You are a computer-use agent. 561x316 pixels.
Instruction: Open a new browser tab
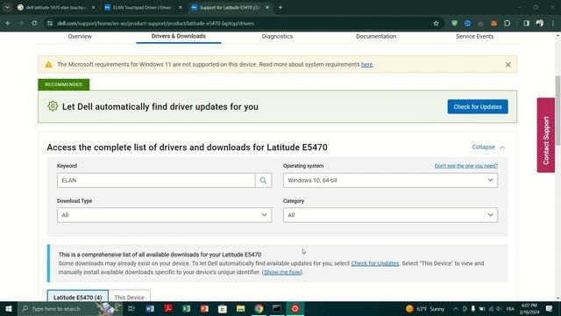click(280, 7)
